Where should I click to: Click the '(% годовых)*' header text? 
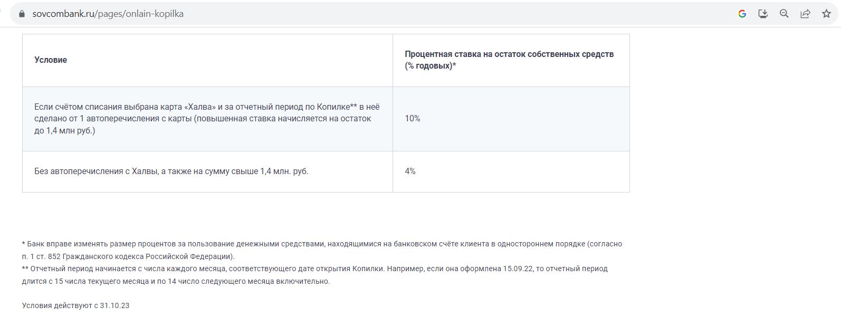coord(431,66)
